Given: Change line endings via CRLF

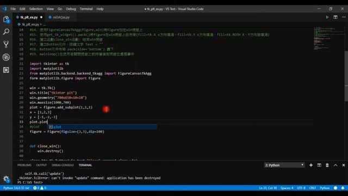Looking at the screenshot, I should 313,188.
